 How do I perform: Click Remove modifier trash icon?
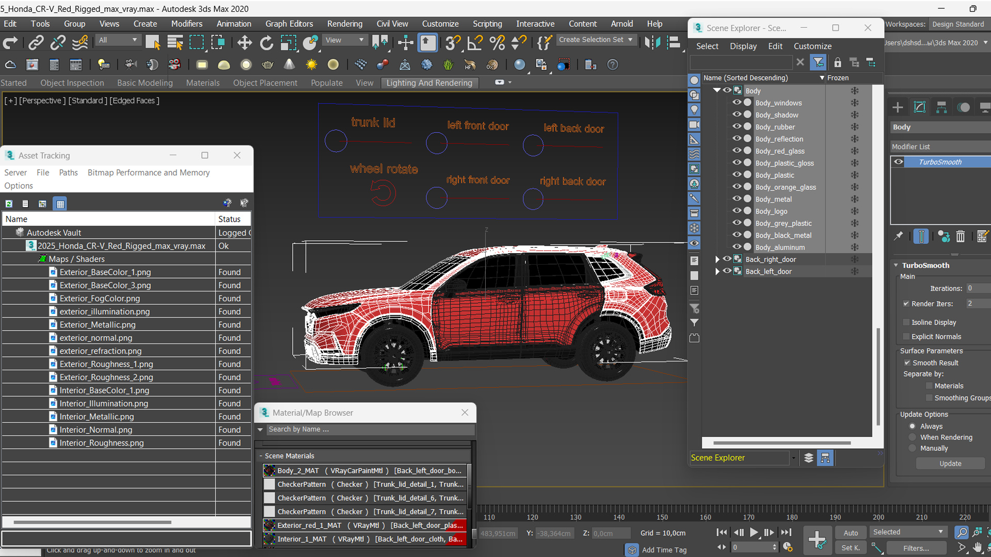click(x=961, y=236)
